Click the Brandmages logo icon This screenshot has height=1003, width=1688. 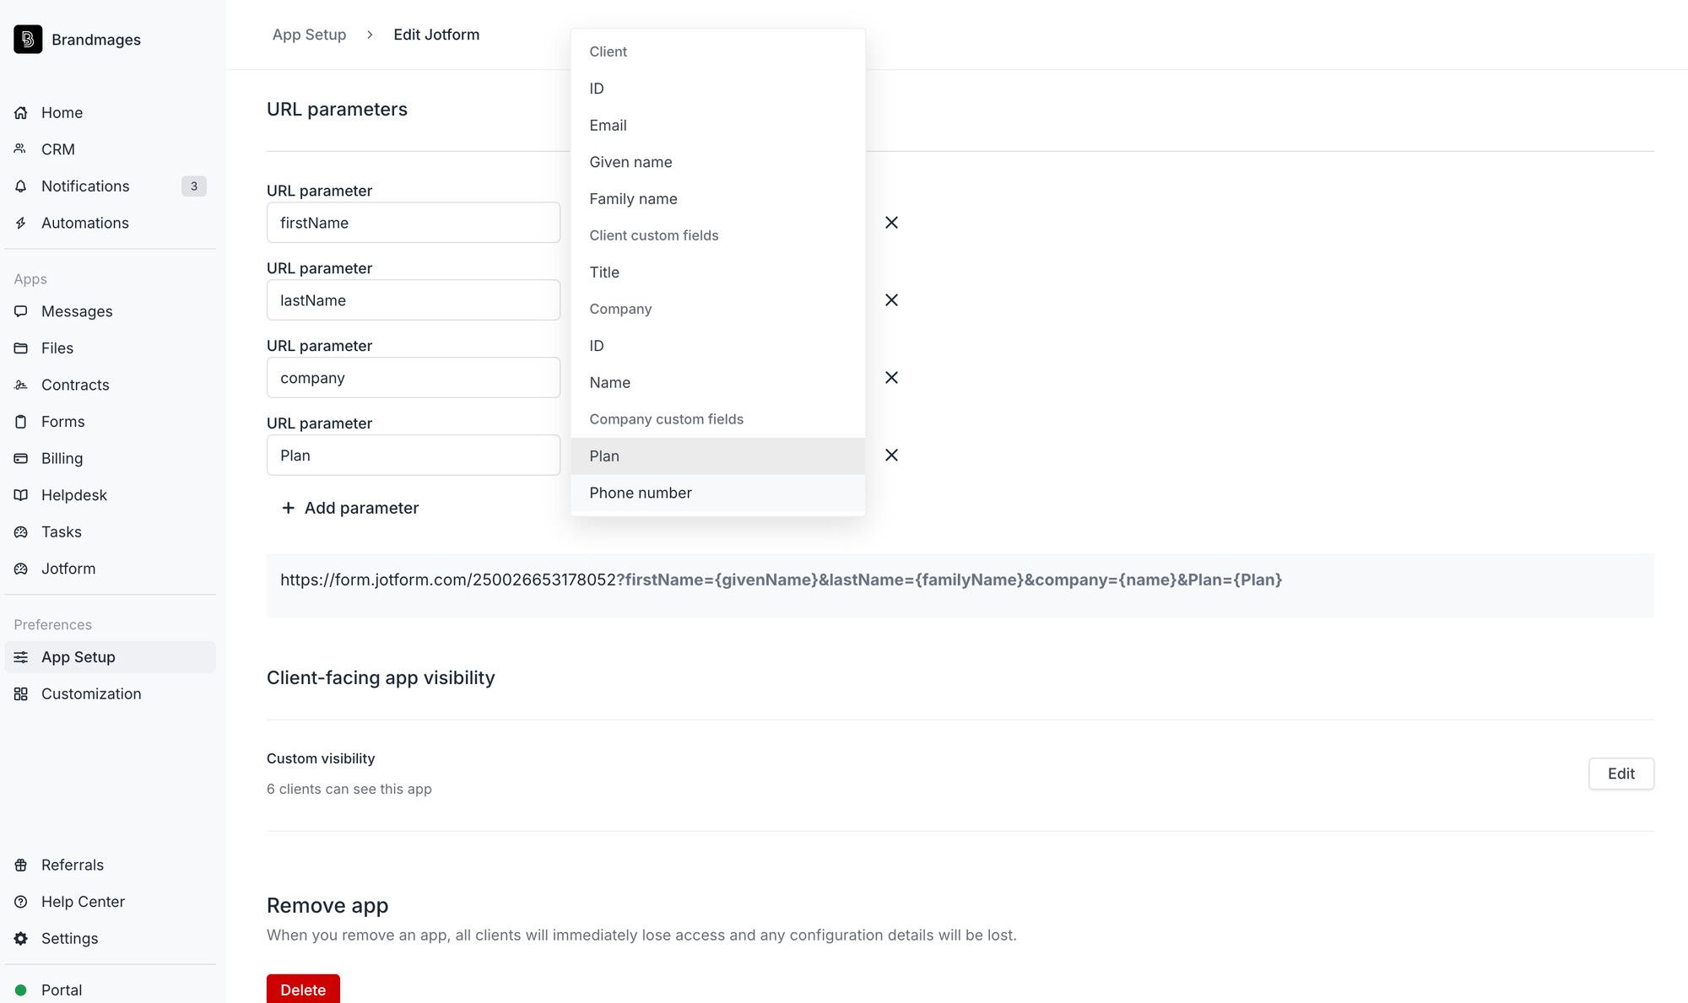click(x=28, y=40)
